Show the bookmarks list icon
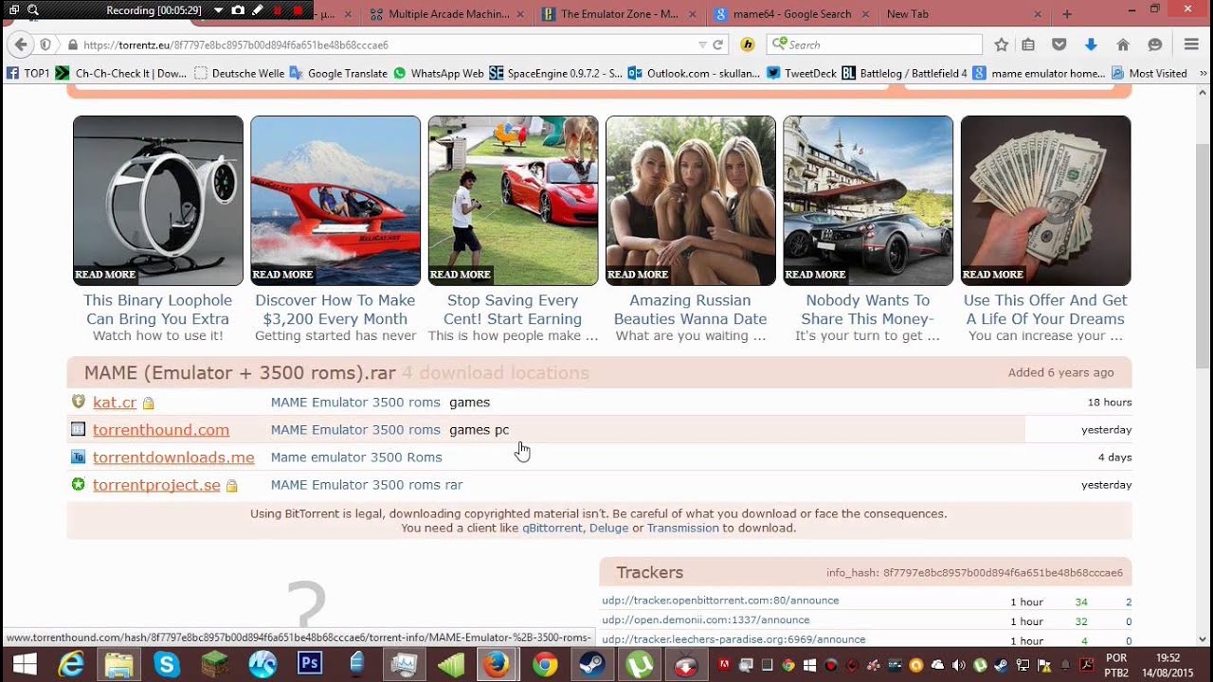Screen dimensions: 1213x682 [1028, 45]
